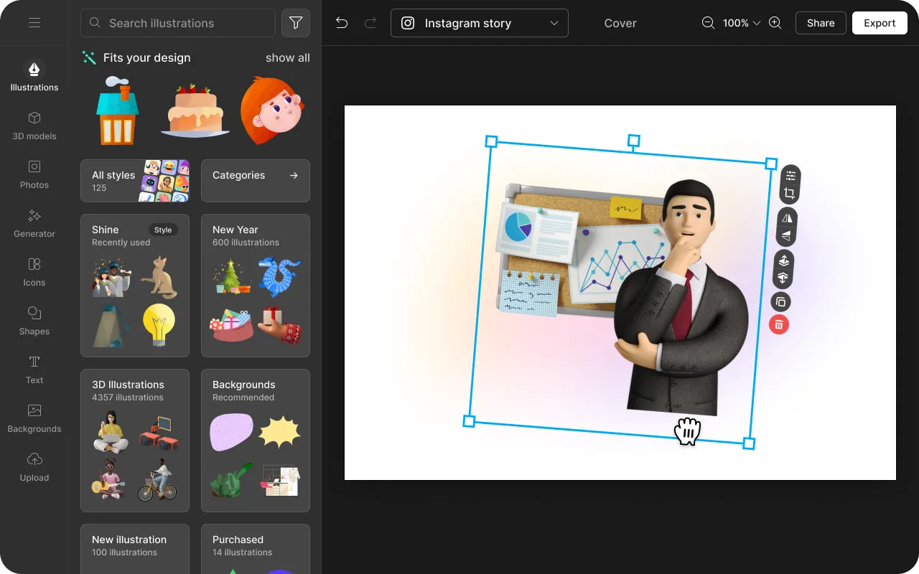
Task: Select the Illustrations sidebar tab
Action: pyautogui.click(x=34, y=76)
